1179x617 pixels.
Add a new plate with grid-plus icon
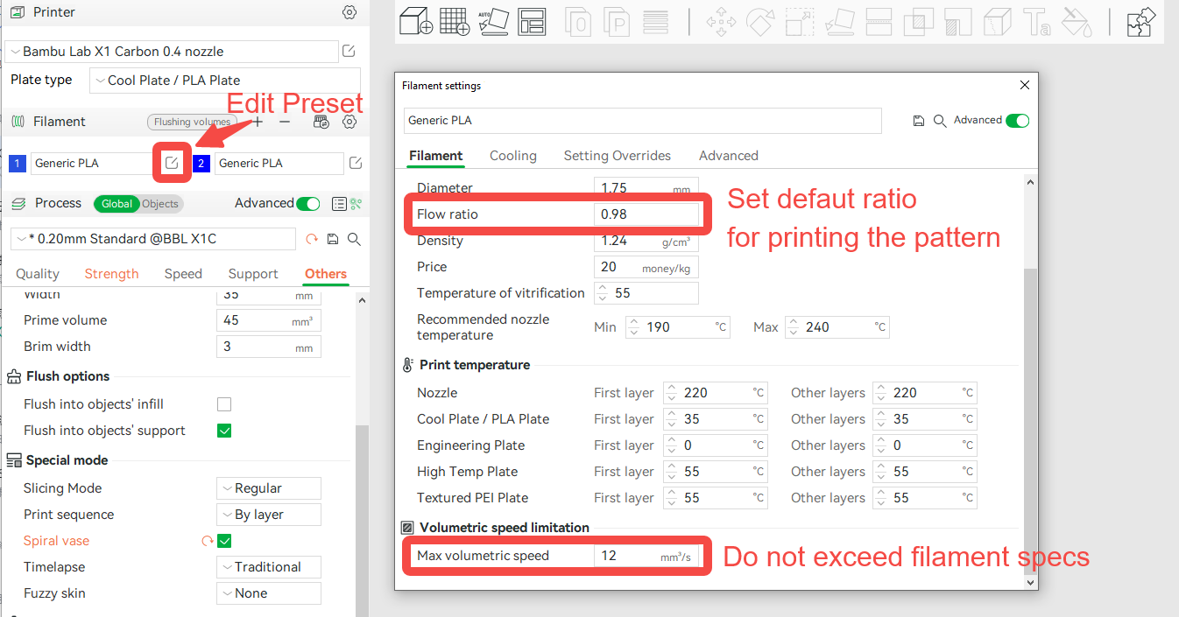coord(455,20)
